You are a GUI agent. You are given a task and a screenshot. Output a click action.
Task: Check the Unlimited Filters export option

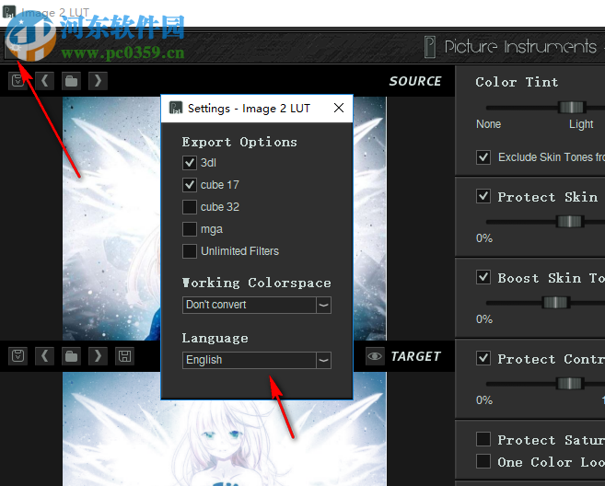190,251
